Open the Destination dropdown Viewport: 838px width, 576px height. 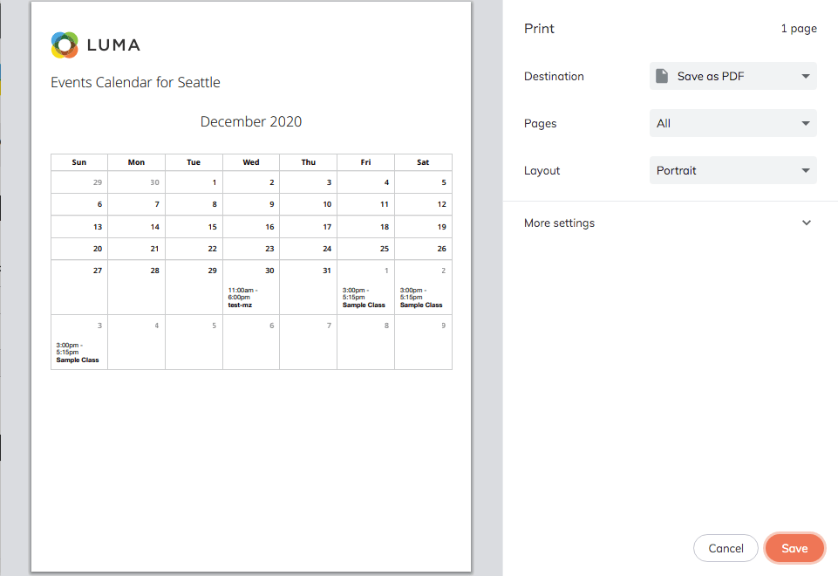(732, 76)
